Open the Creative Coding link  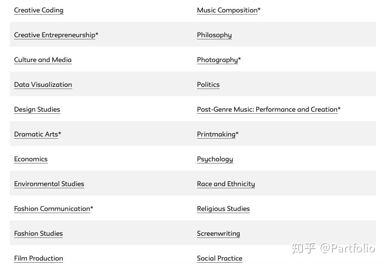38,10
